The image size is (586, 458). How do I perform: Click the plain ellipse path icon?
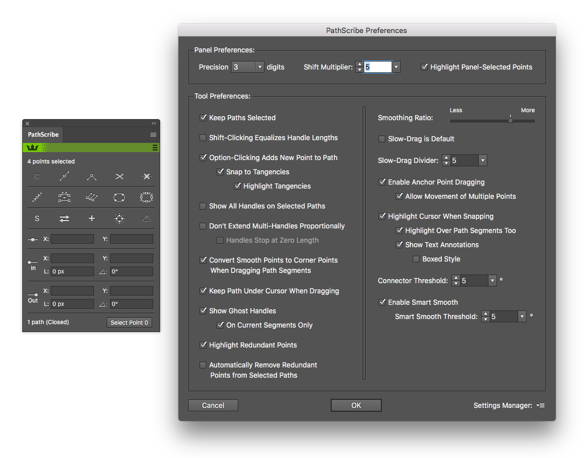119,197
